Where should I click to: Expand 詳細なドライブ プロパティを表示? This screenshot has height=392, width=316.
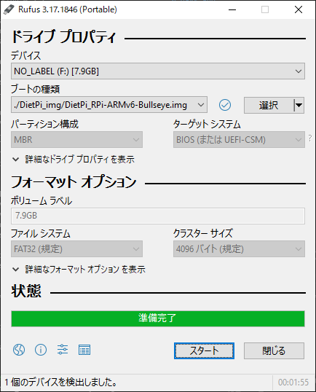pyautogui.click(x=74, y=160)
